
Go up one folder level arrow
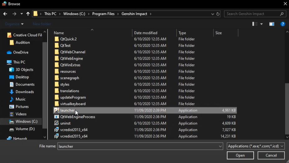coord(28,14)
